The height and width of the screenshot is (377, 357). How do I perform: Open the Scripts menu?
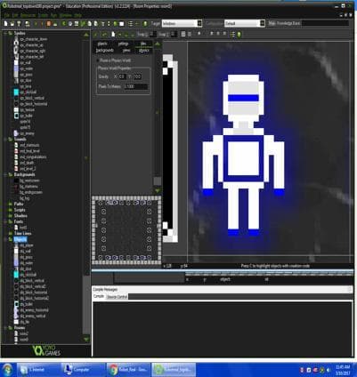tap(43, 15)
